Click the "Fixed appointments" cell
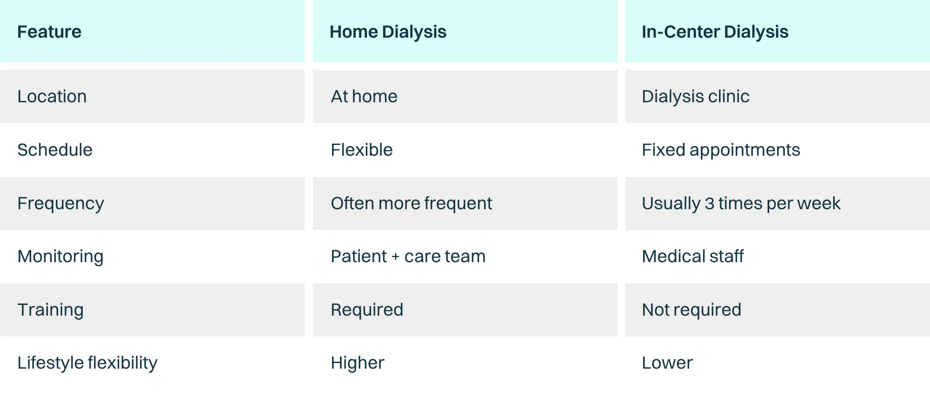930x397 pixels. pyautogui.click(x=721, y=150)
